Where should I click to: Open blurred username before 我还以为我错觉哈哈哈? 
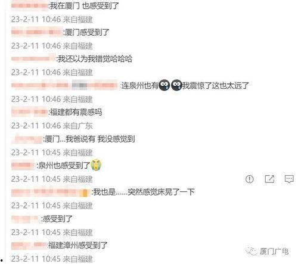[x=33, y=58]
